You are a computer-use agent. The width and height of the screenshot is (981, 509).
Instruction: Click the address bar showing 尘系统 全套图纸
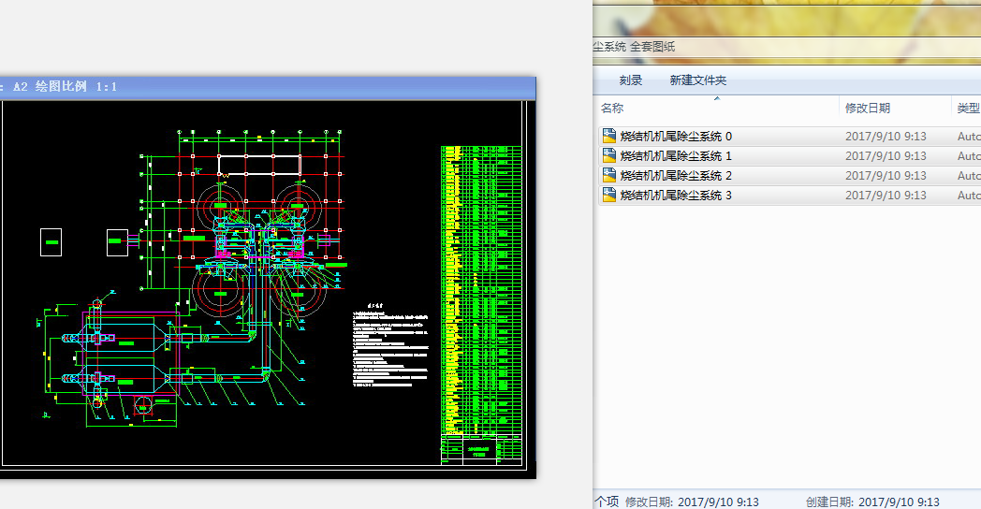click(x=786, y=47)
